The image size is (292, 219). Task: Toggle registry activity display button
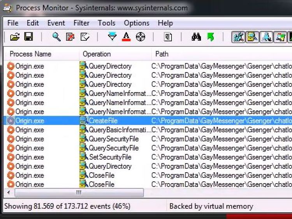(x=238, y=37)
